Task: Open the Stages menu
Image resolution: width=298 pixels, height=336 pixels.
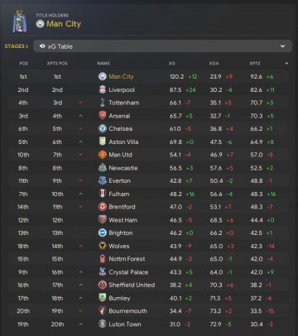Action: [17, 46]
